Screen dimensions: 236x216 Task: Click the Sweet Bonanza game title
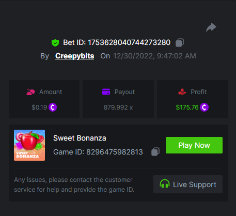[80, 138]
